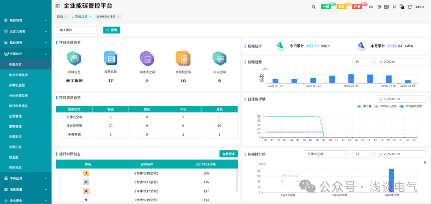Image resolution: width=431 pixels, height=204 pixels.
Task: Open 运行时长排名 in the sidebar
Action: tap(26, 106)
